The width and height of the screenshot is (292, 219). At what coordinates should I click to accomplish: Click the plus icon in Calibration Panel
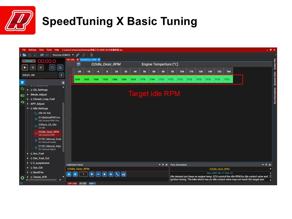tap(92, 174)
